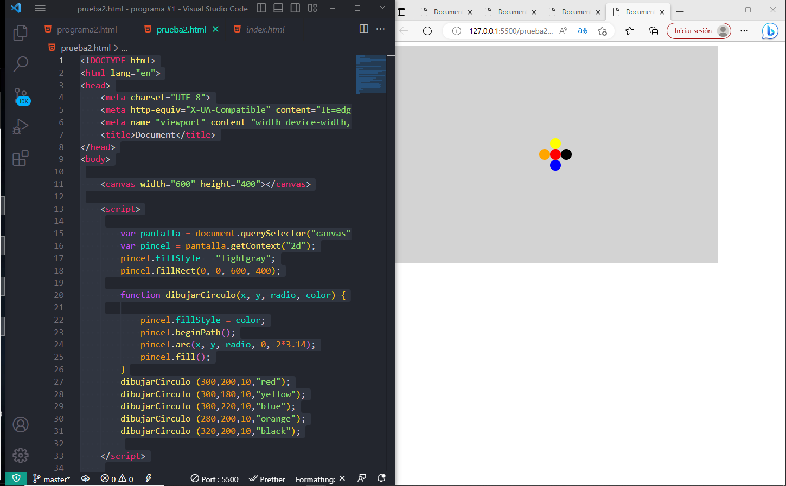Open the Run and Debug view

tap(21, 126)
